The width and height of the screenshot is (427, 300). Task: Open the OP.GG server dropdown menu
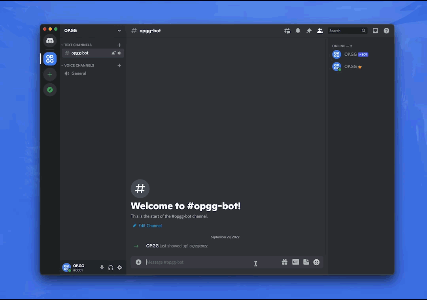pos(119,30)
